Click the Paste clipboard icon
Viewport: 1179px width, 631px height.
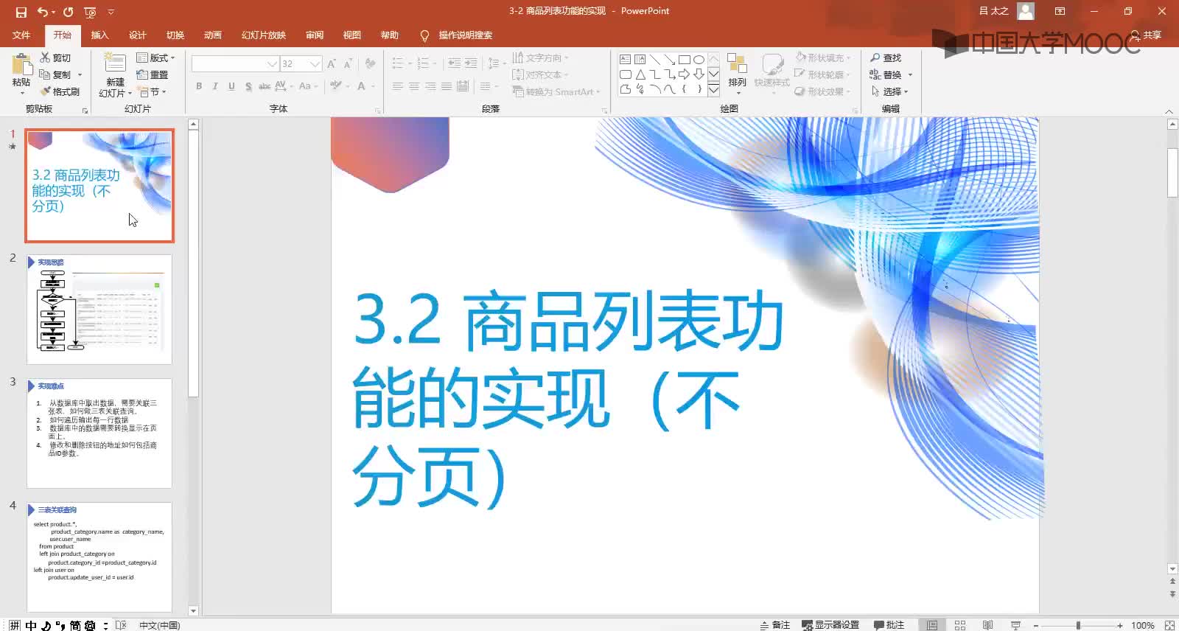pos(21,65)
